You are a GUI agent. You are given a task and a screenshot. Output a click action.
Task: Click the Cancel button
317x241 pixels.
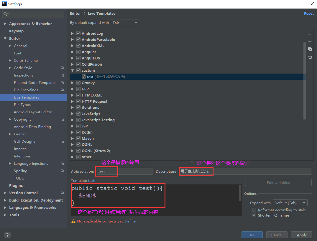277,235
